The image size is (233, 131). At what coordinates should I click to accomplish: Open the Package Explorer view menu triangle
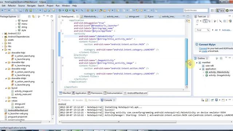44,16
